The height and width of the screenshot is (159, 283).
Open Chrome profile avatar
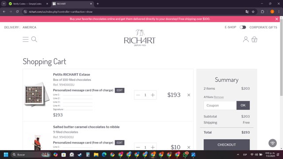coord(272,12)
